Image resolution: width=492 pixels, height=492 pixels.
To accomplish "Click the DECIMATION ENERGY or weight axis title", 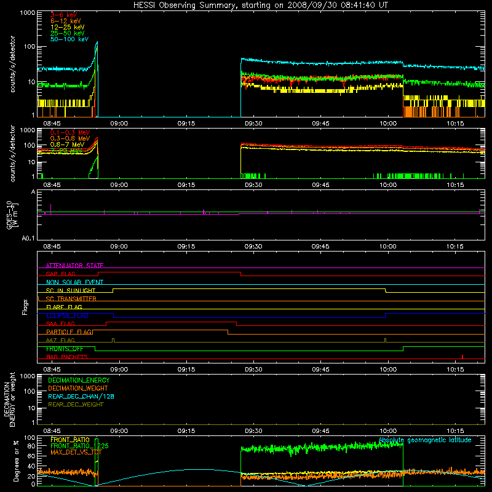I will click(x=9, y=399).
